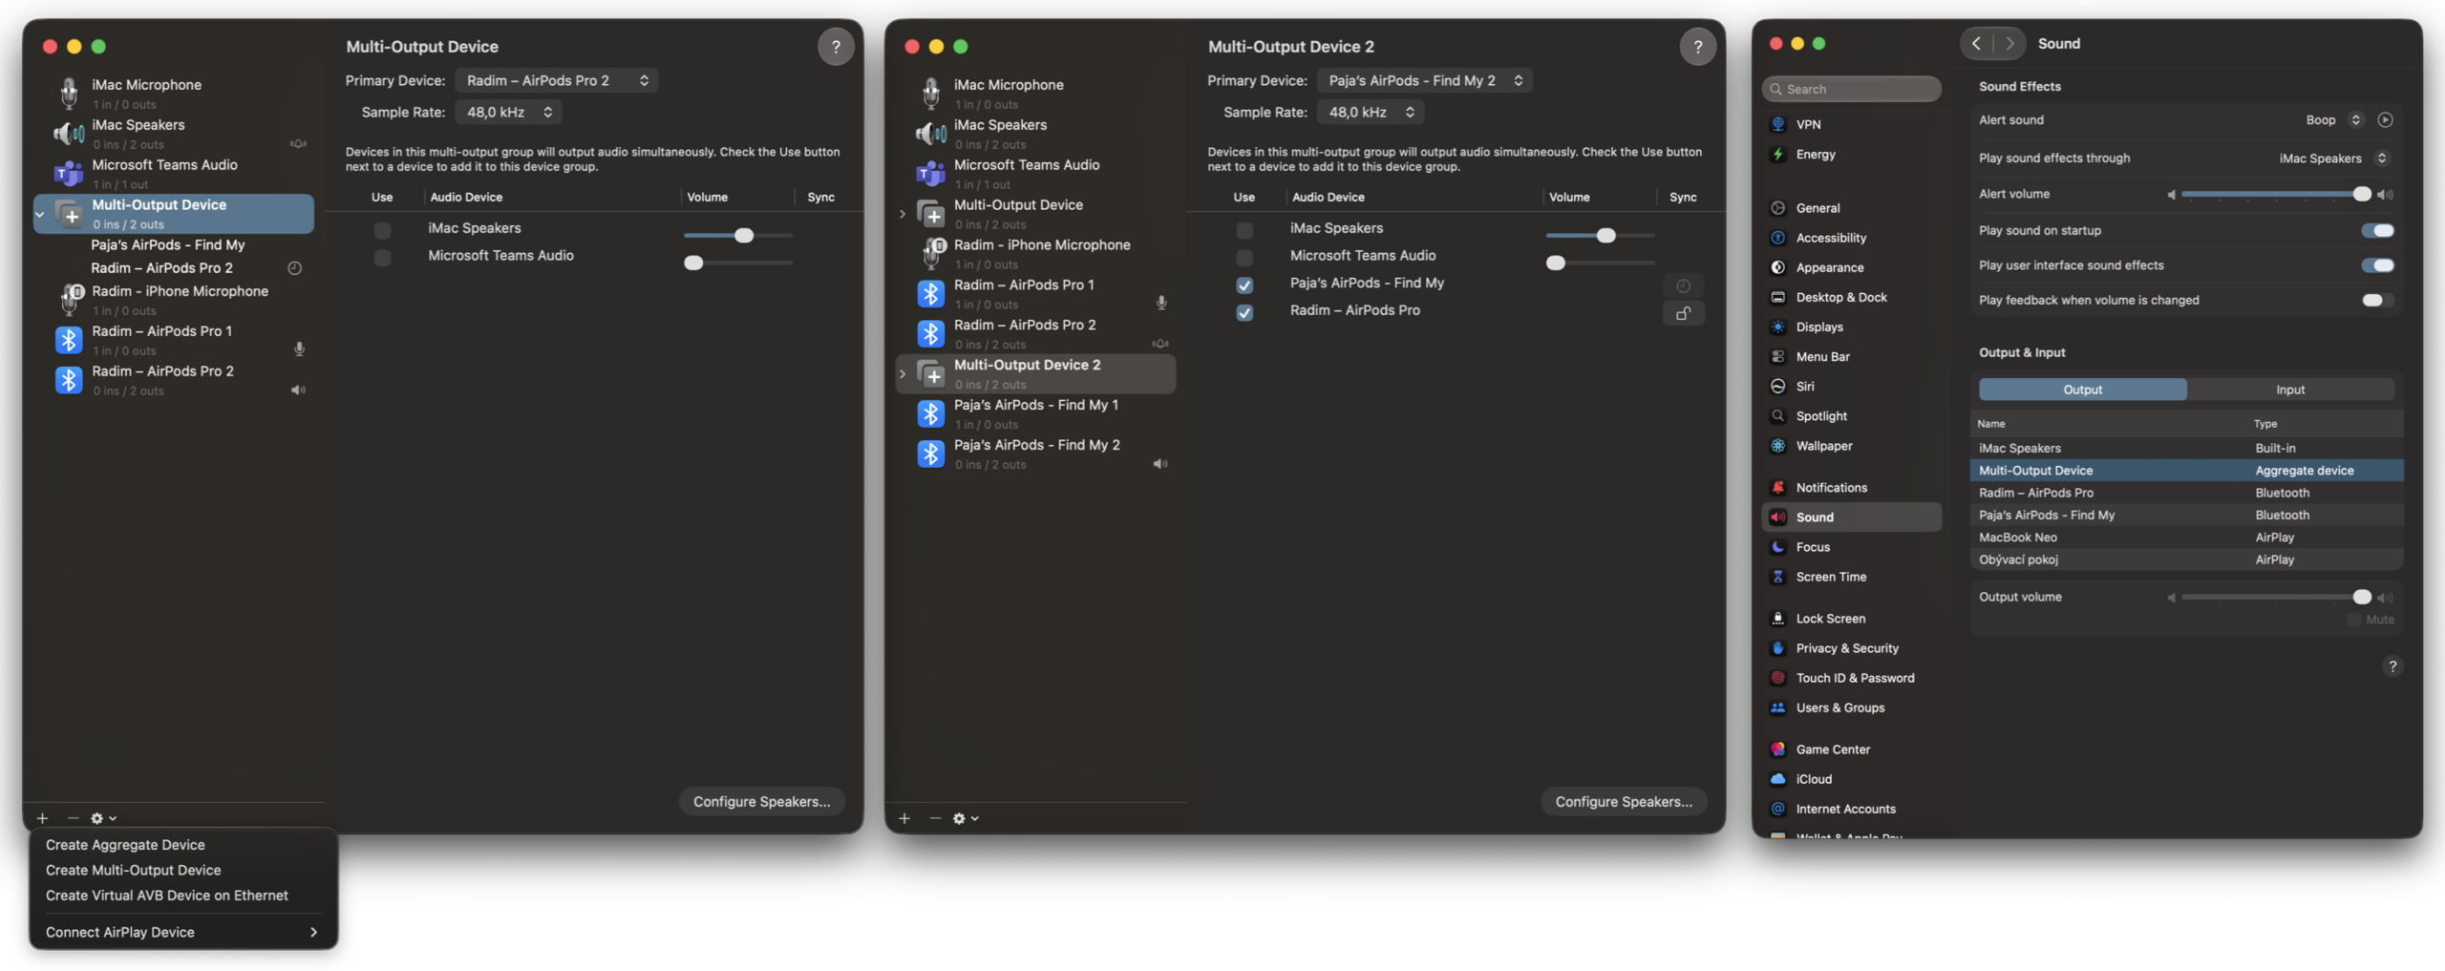2445x971 pixels.
Task: Open the Alert sound Boop dropdown
Action: click(2333, 120)
